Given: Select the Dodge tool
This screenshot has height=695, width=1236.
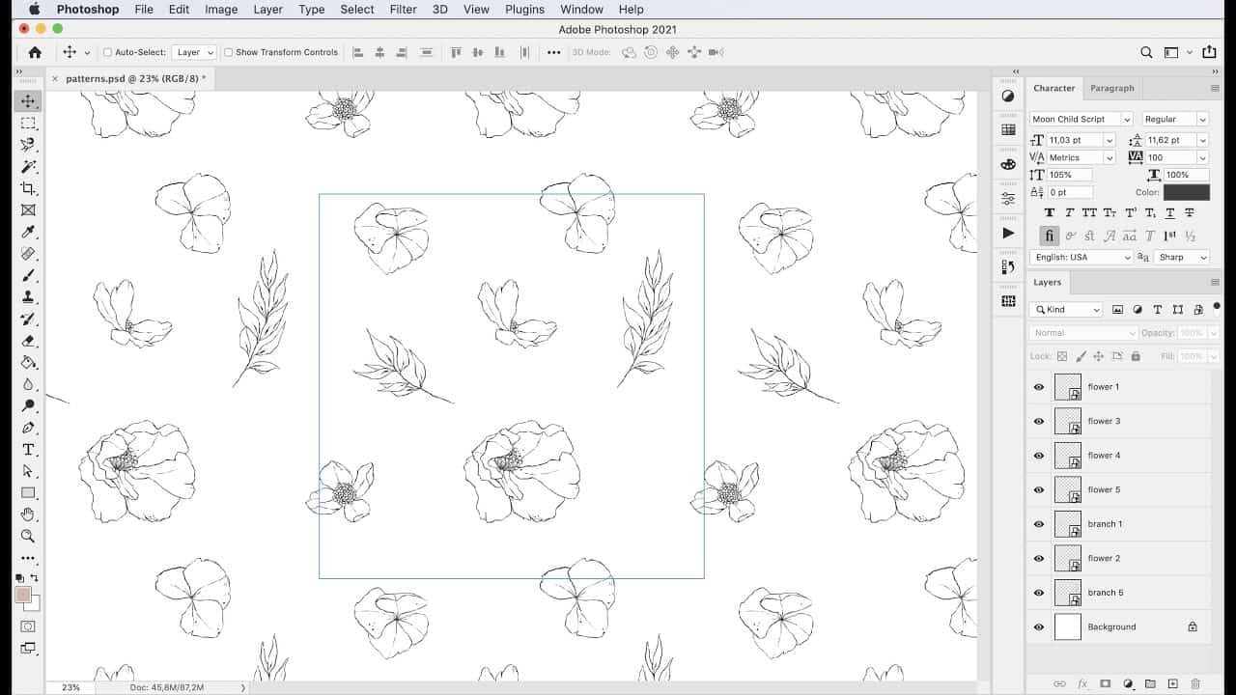Looking at the screenshot, I should pyautogui.click(x=28, y=405).
